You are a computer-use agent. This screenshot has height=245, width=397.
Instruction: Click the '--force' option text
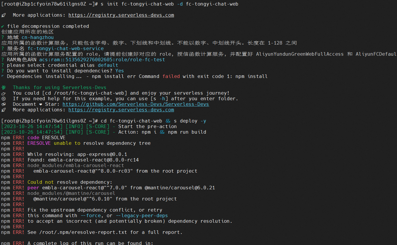click(91, 216)
